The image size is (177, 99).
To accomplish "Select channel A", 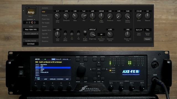I will click(x=27, y=23).
